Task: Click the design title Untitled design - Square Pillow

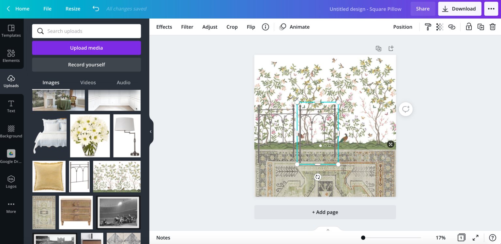Action: point(365,9)
